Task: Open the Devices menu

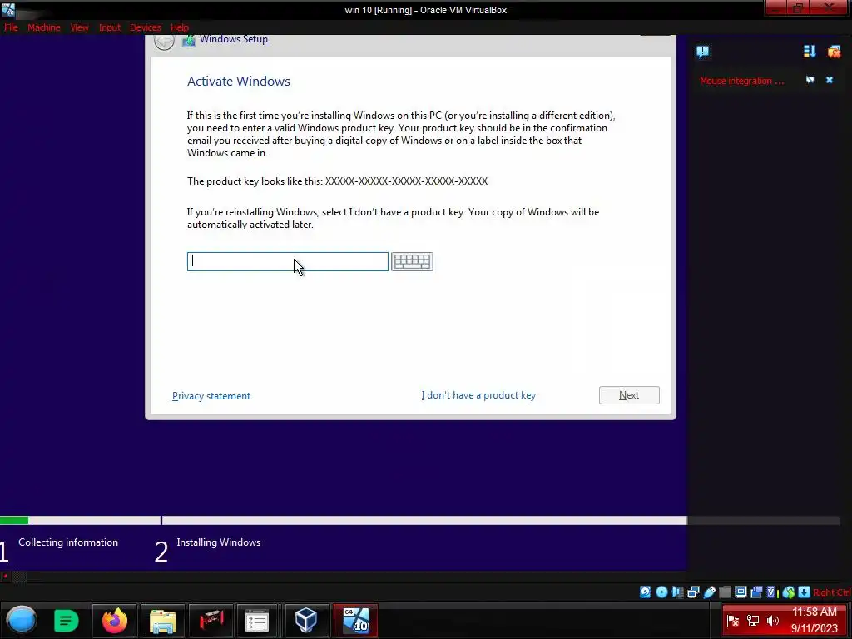Action: tap(146, 27)
